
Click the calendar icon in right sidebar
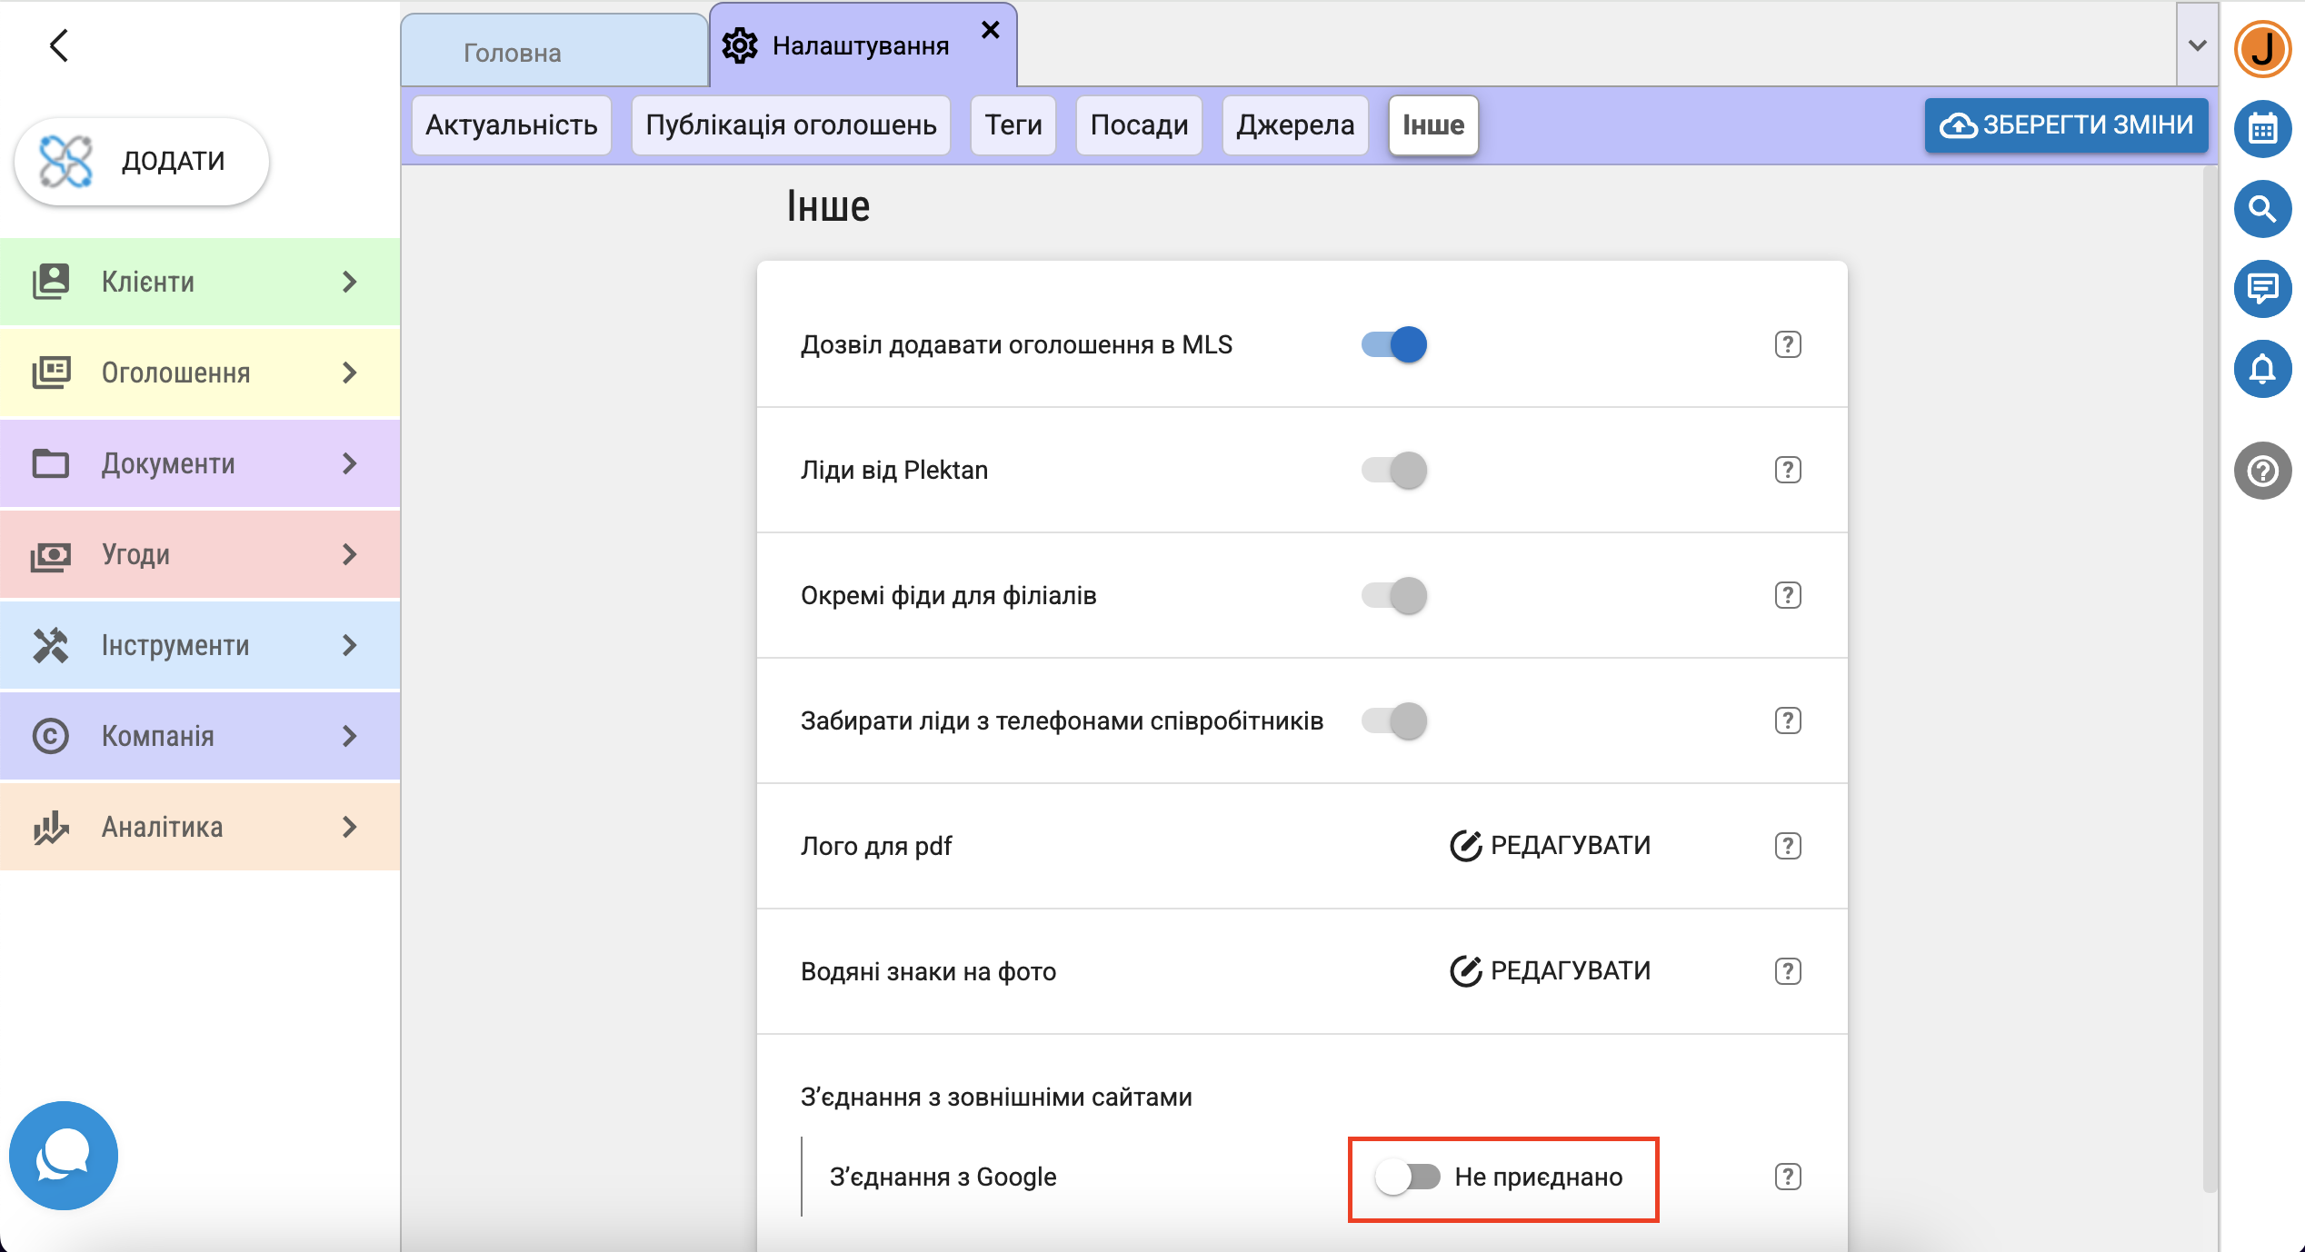click(2261, 130)
